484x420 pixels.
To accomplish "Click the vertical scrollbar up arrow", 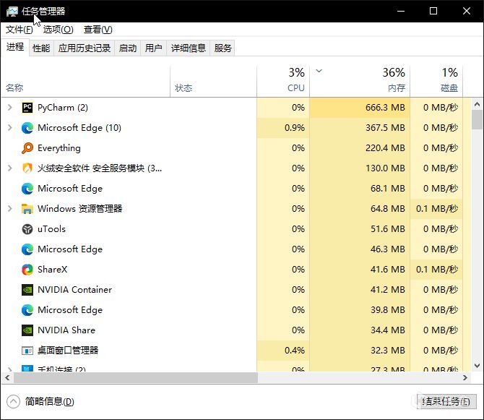I will pyautogui.click(x=477, y=104).
